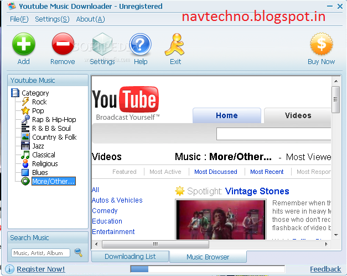The image size is (347, 276).
Task: Click the figure icon beside Religious
Action: 25,163
